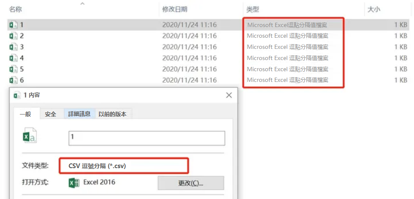Close the 1 内容 properties dialog

click(229, 95)
